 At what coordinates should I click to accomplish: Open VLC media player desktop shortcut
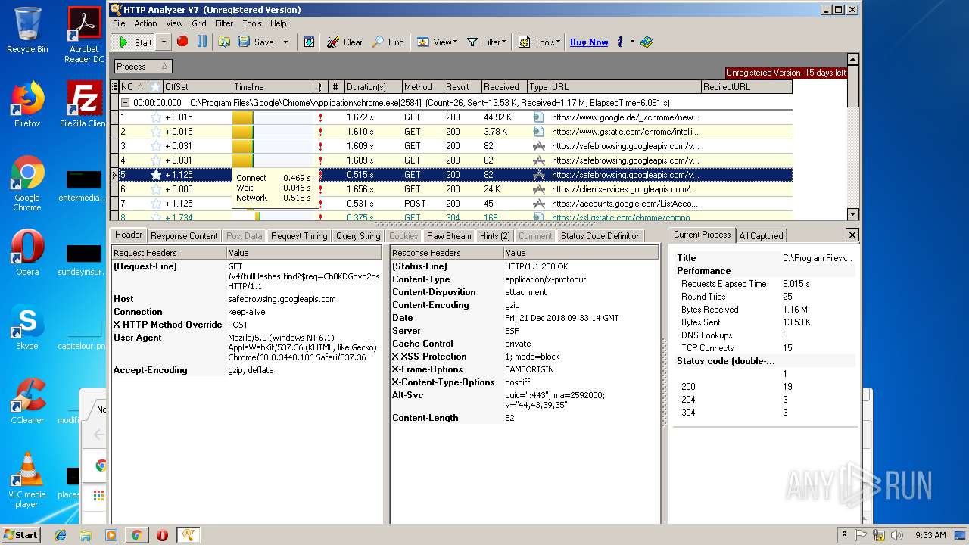pos(27,480)
